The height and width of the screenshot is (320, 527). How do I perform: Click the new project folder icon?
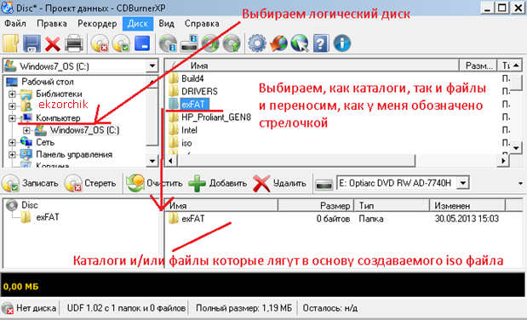(11, 43)
